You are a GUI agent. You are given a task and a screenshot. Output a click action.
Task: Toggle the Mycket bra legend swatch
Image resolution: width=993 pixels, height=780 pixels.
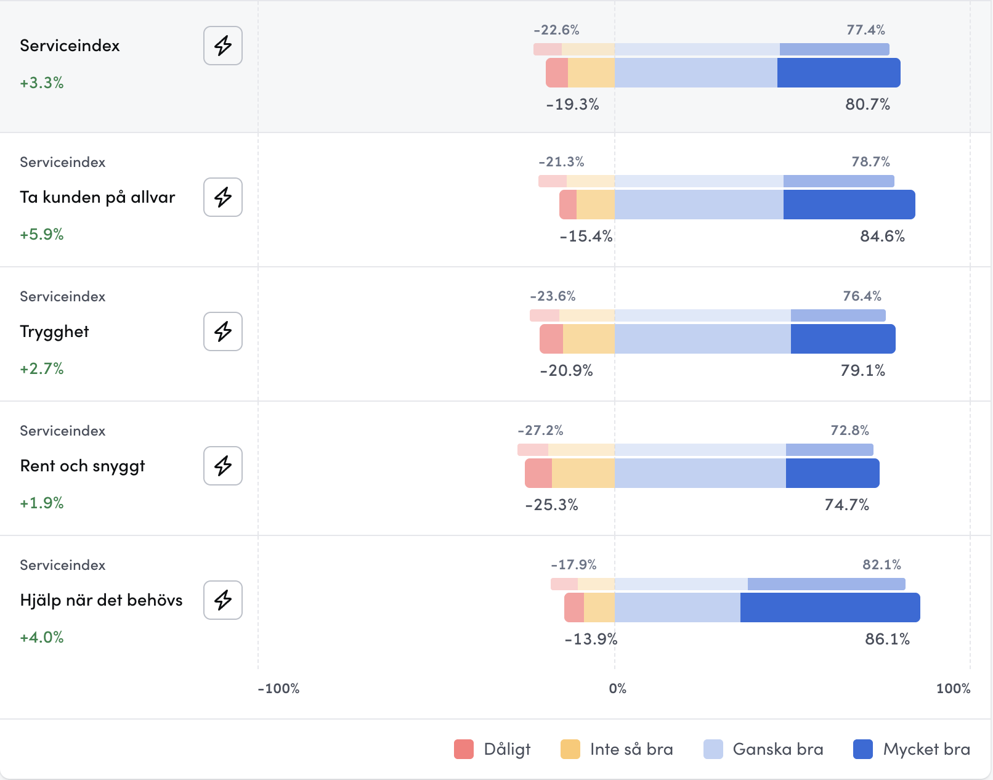pos(862,749)
